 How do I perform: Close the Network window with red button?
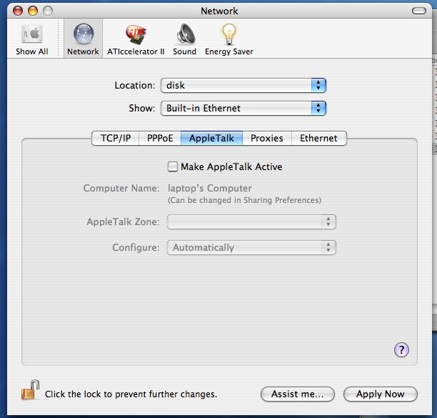18,11
